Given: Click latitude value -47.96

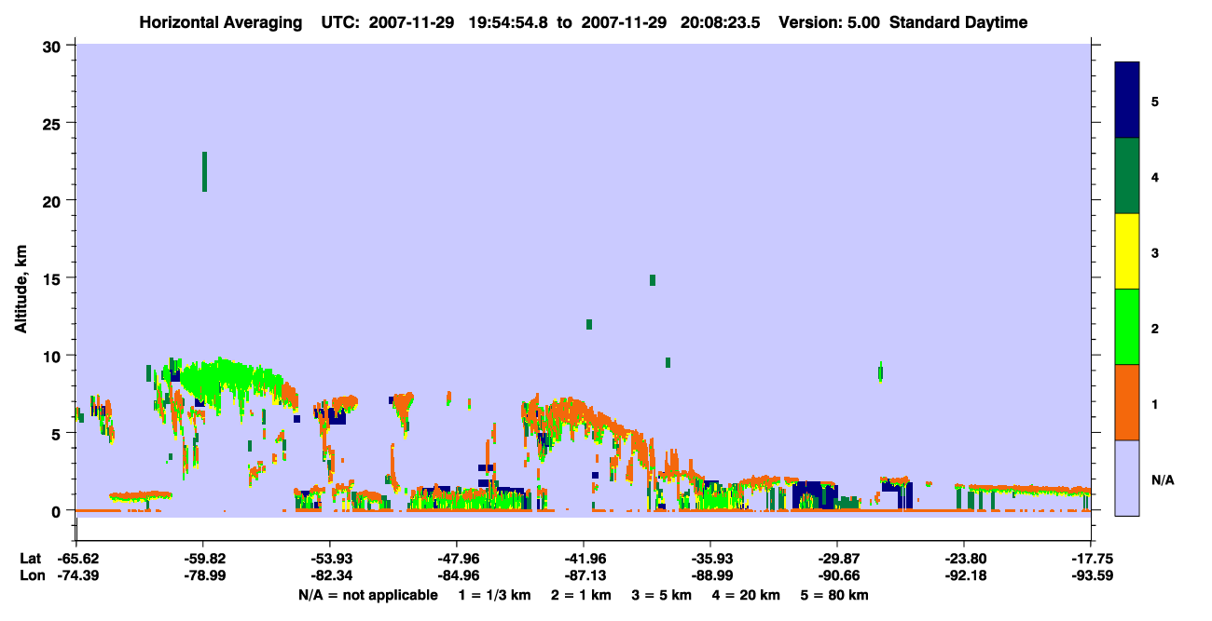Looking at the screenshot, I should [457, 559].
